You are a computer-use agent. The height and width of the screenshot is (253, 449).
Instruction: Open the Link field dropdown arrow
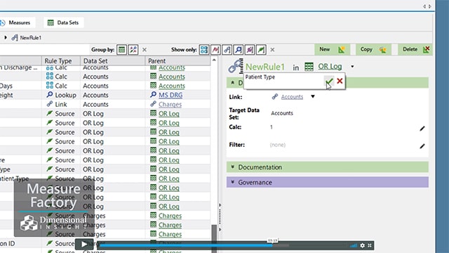coord(313,97)
